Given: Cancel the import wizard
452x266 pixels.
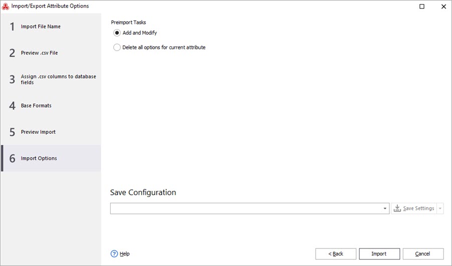Looking at the screenshot, I should tap(423, 254).
